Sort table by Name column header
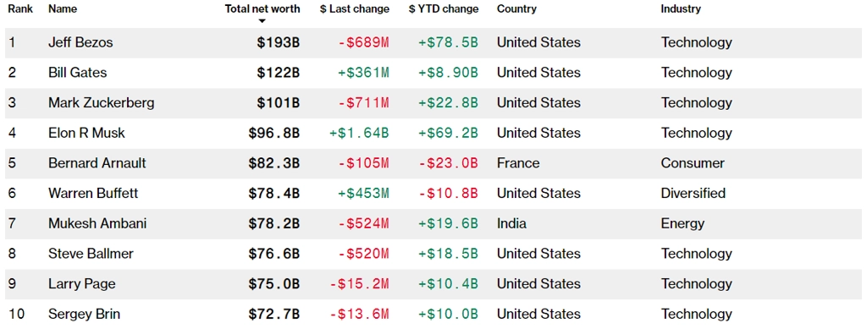The image size is (867, 329). pos(63,8)
